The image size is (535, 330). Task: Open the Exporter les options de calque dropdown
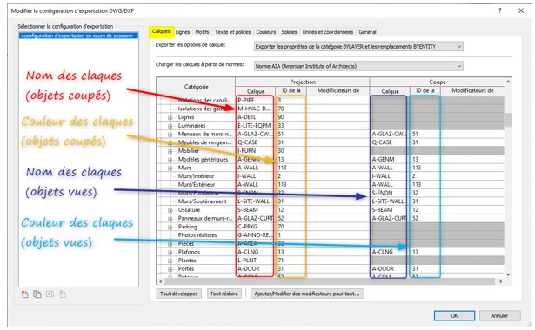pyautogui.click(x=358, y=47)
